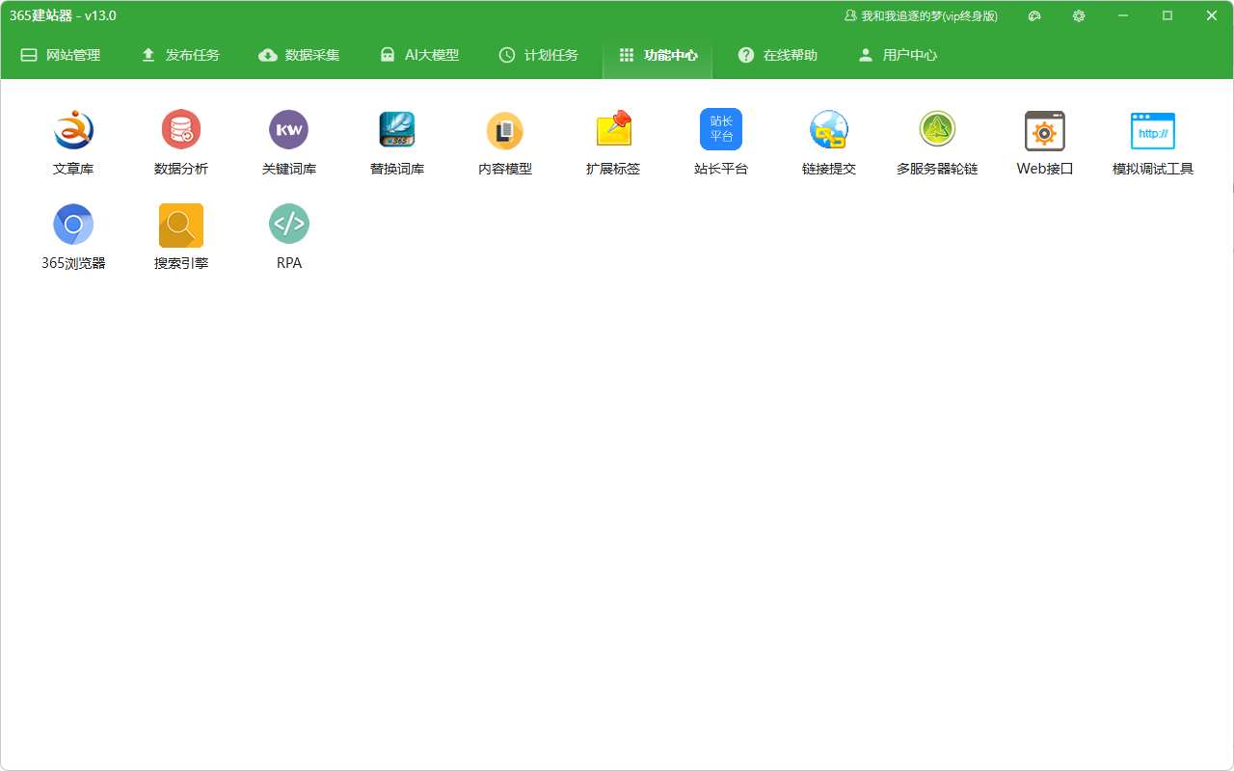Launch the 关键词库 keyword library
This screenshot has height=771, width=1234.
pos(289,130)
